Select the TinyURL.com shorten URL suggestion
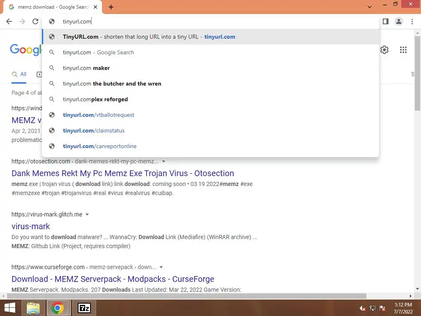 210,37
